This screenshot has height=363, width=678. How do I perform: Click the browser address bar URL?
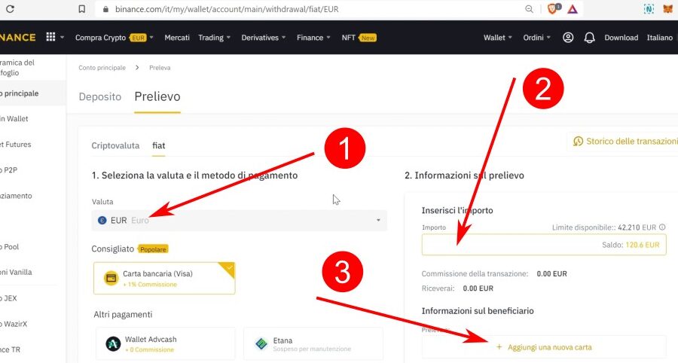tap(227, 9)
